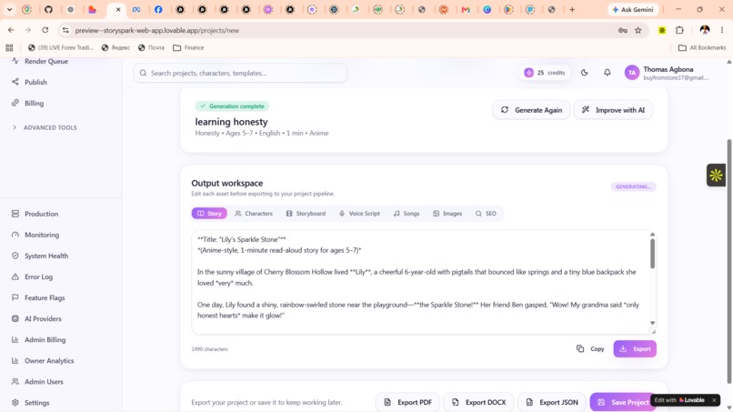
Task: Open the Publish sidebar item
Action: [29, 82]
